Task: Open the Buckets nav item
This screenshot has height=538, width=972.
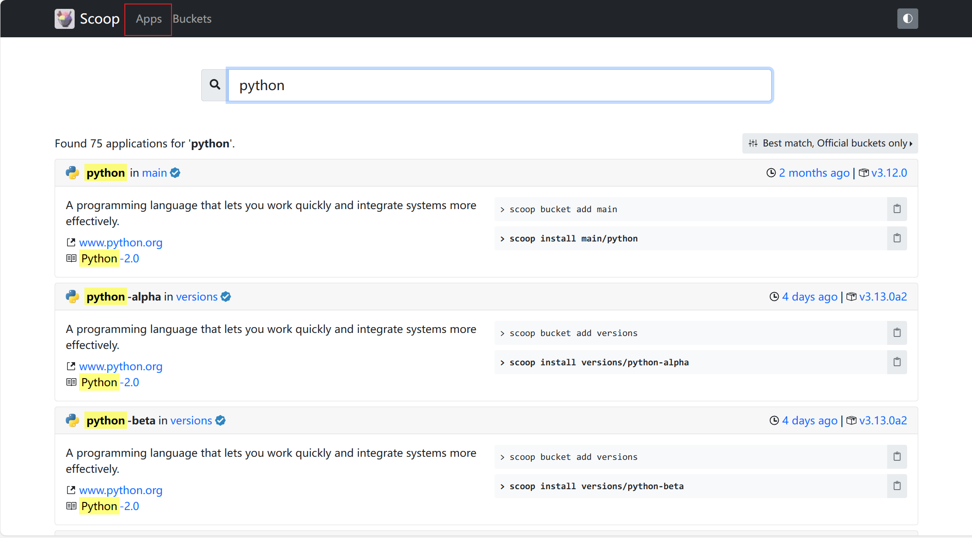Action: 192,19
